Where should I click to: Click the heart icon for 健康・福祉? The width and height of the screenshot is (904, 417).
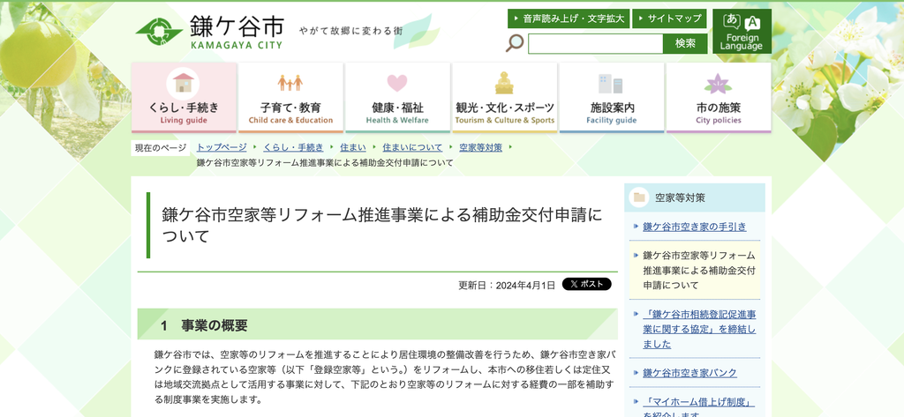click(397, 83)
